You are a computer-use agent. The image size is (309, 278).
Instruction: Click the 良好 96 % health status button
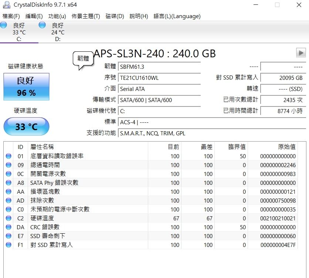point(26,87)
